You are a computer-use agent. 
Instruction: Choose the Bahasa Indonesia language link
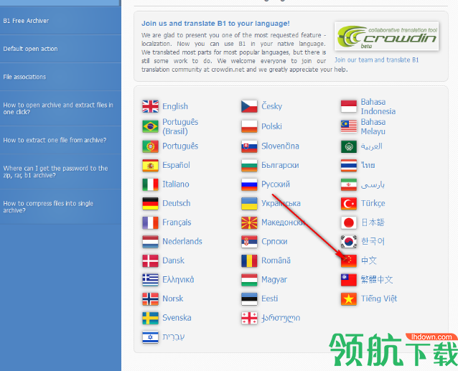[378, 106]
